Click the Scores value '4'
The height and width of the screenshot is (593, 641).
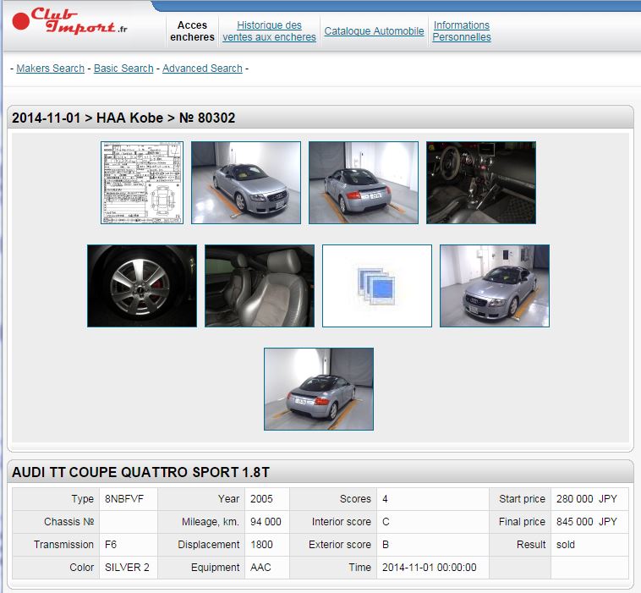click(x=385, y=499)
